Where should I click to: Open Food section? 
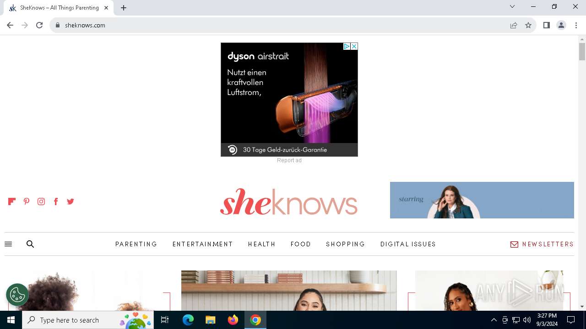tap(301, 244)
